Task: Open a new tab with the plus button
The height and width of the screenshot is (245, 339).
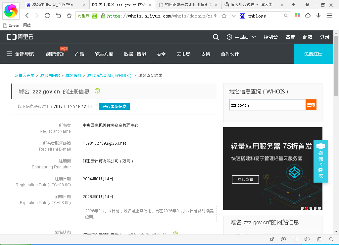Action: tap(293, 5)
